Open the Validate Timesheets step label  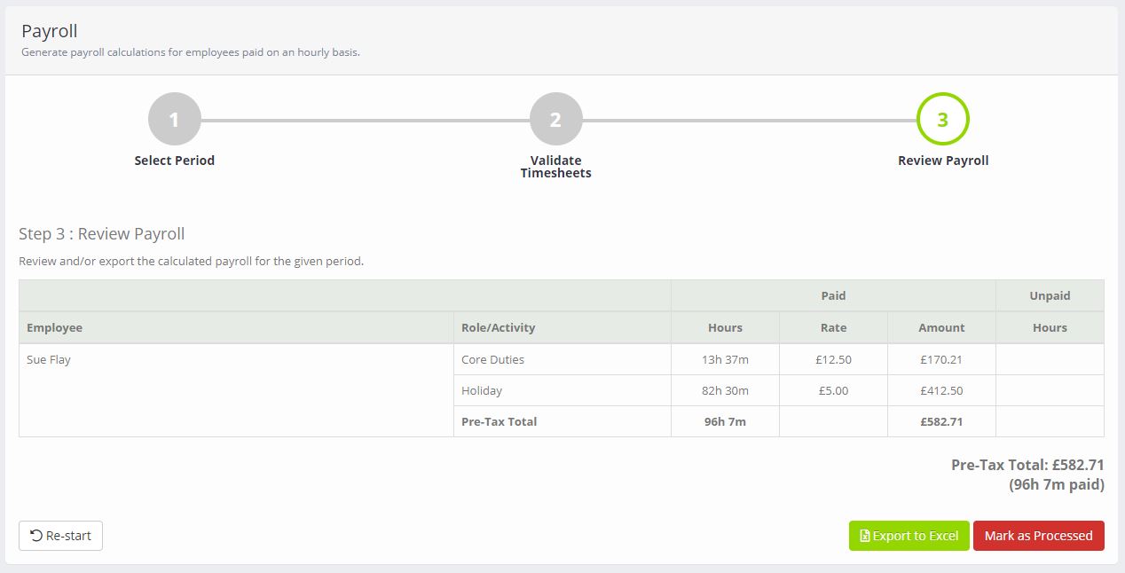(x=555, y=167)
